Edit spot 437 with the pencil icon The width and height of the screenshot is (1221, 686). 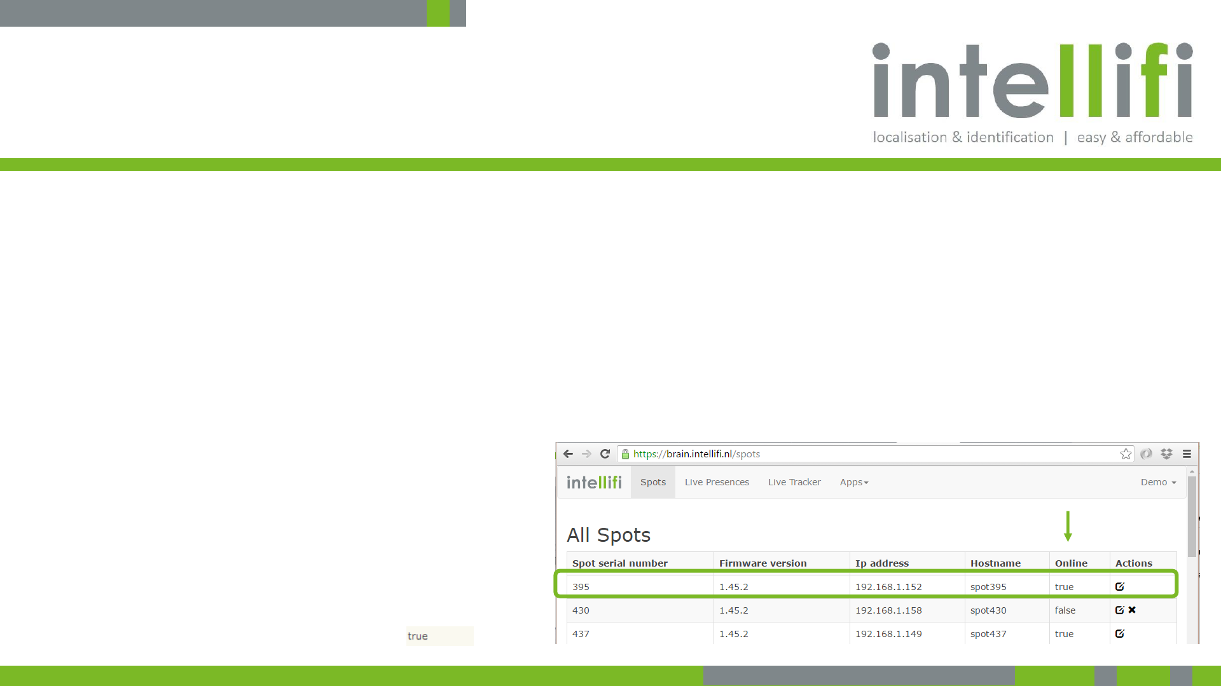pos(1120,633)
